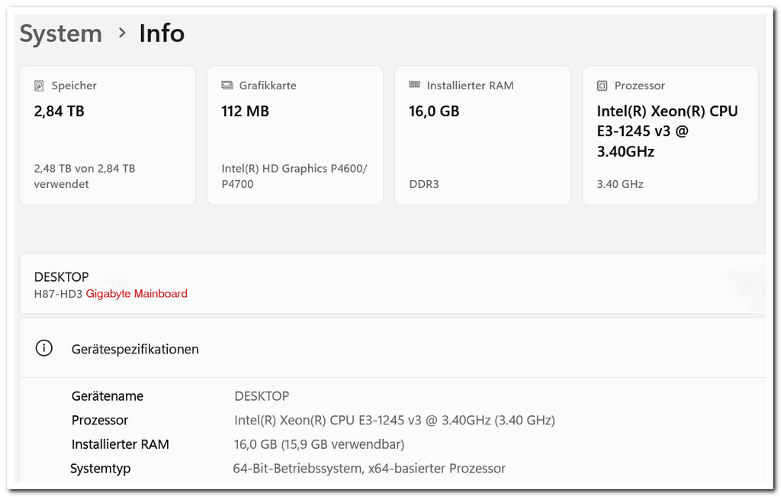Select the 112 MB Grafikkarte value
781x497 pixels.
pyautogui.click(x=245, y=111)
